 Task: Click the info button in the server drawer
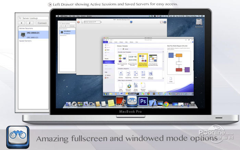31,23
